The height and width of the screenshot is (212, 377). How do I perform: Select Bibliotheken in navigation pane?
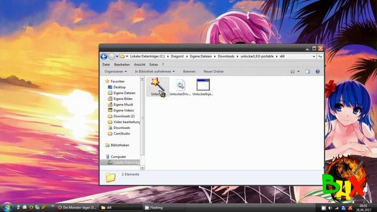tap(117, 145)
